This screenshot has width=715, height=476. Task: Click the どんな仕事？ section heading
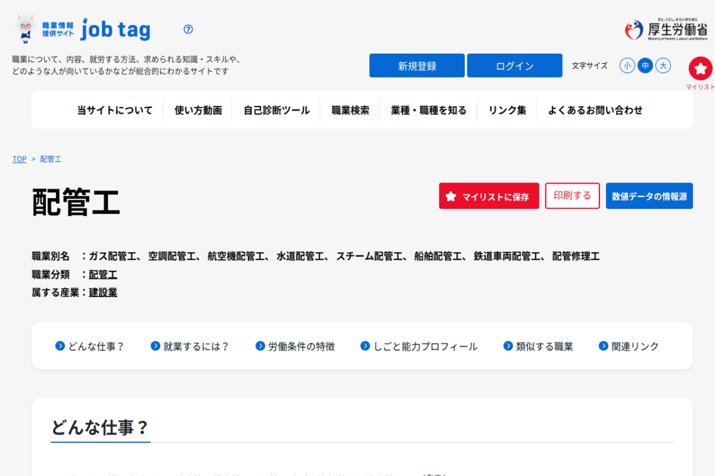click(x=100, y=427)
